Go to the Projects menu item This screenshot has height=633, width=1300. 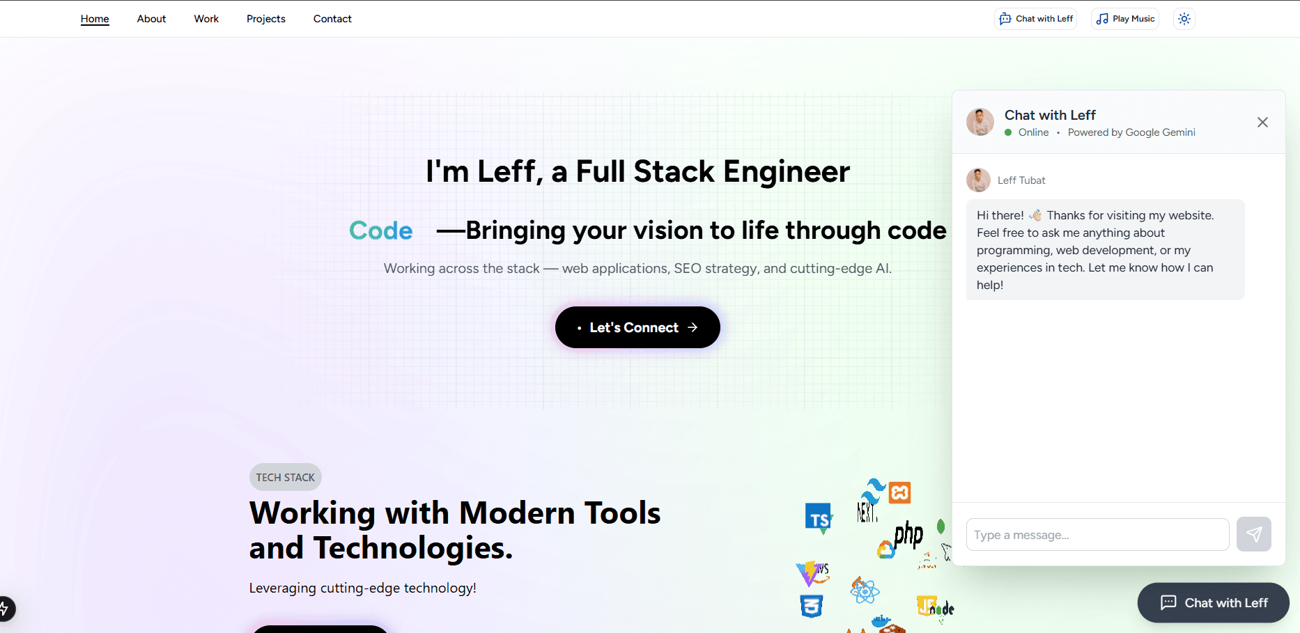point(265,19)
